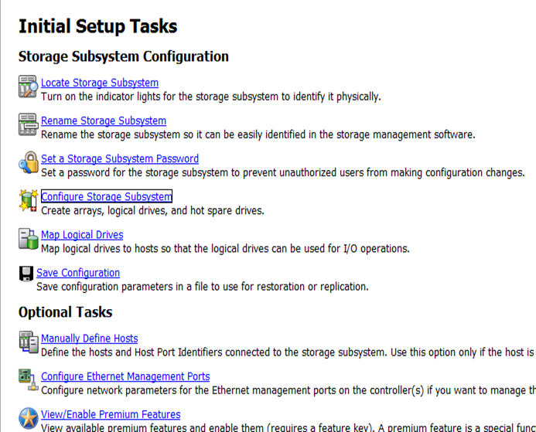Click the Ethernet Management Ports circuit icon
The height and width of the screenshot is (432, 536).
pyautogui.click(x=29, y=379)
